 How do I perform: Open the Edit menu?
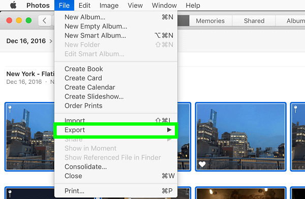tap(84, 6)
